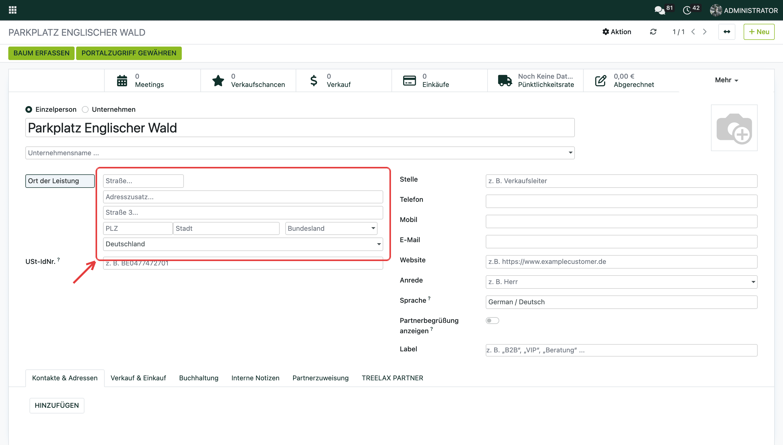Open Verkauf dollar stat button
Screen dimensions: 783x445
tap(344, 80)
